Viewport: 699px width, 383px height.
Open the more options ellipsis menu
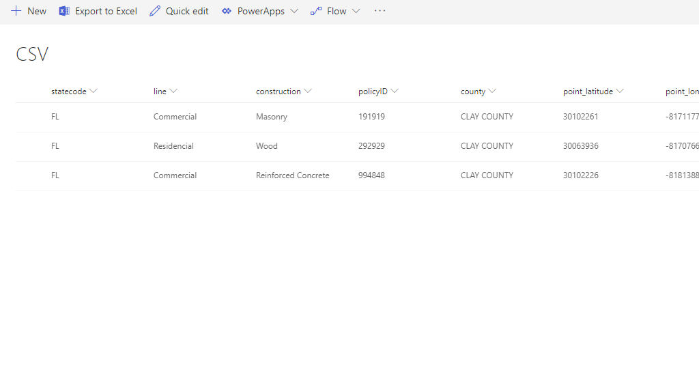380,11
